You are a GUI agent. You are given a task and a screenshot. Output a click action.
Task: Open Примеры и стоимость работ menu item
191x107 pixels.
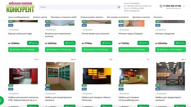pos(64,17)
